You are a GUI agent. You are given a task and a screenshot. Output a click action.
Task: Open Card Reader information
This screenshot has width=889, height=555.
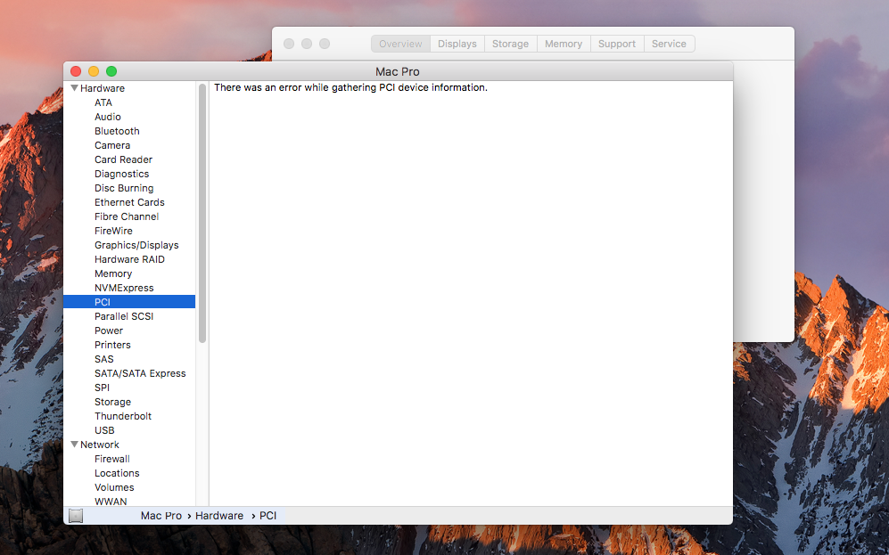[123, 159]
